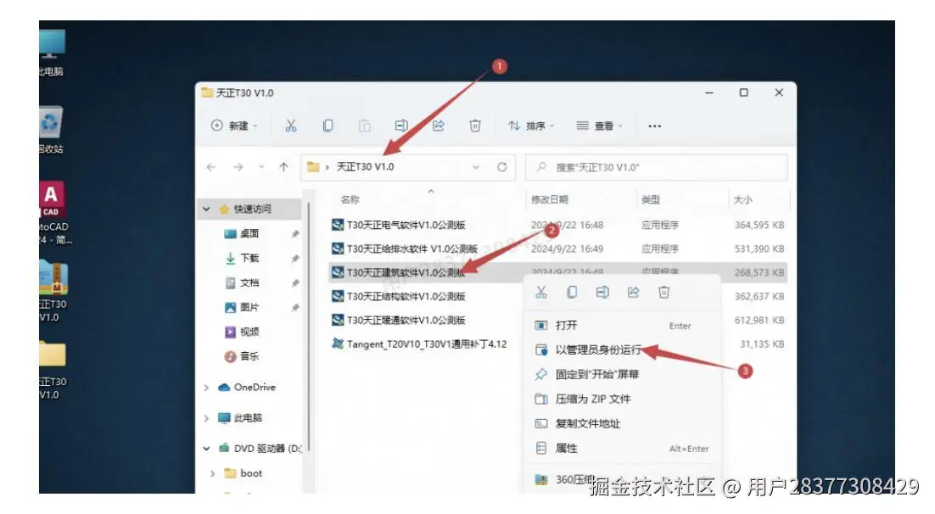Click the 364,595 KB size cell
The height and width of the screenshot is (514, 935).
click(759, 225)
